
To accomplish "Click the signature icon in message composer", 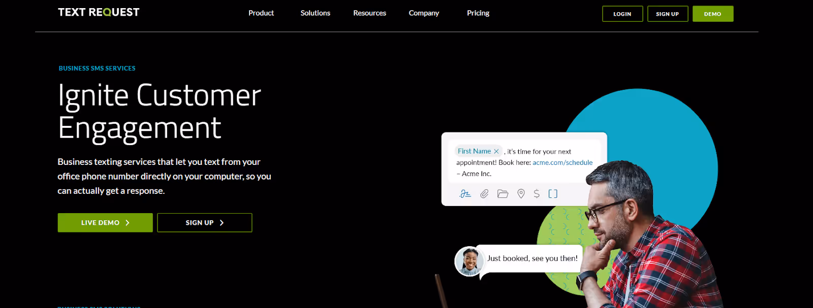I will (465, 194).
